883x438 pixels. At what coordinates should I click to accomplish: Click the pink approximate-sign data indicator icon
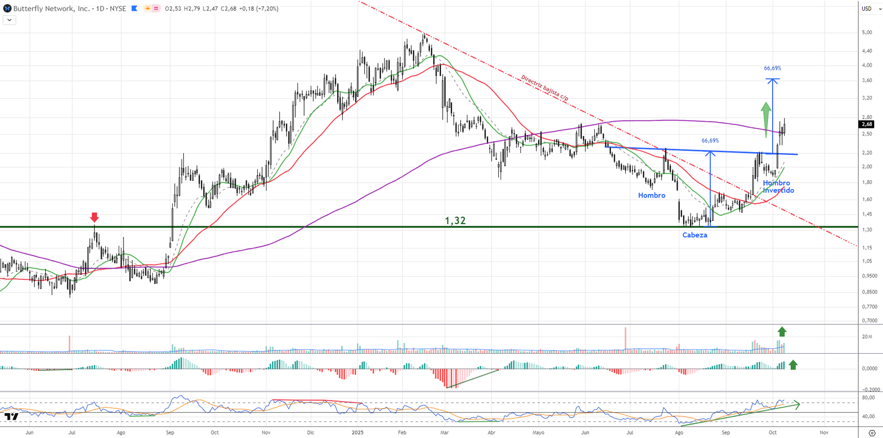point(156,8)
